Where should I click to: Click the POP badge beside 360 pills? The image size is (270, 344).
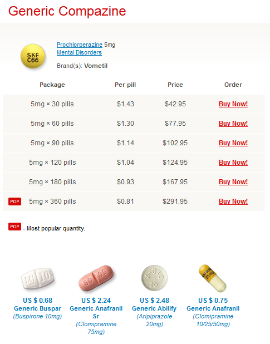[x=14, y=202]
